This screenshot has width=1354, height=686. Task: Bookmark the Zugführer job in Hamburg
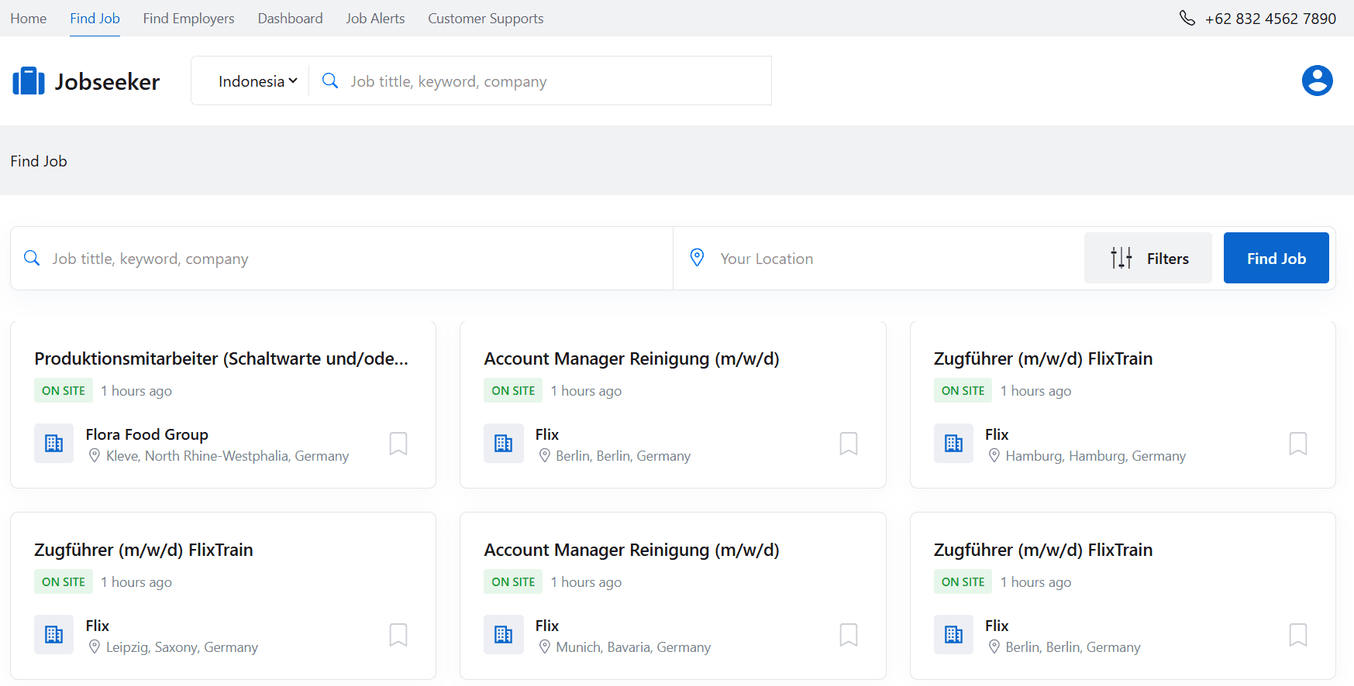[x=1298, y=444]
